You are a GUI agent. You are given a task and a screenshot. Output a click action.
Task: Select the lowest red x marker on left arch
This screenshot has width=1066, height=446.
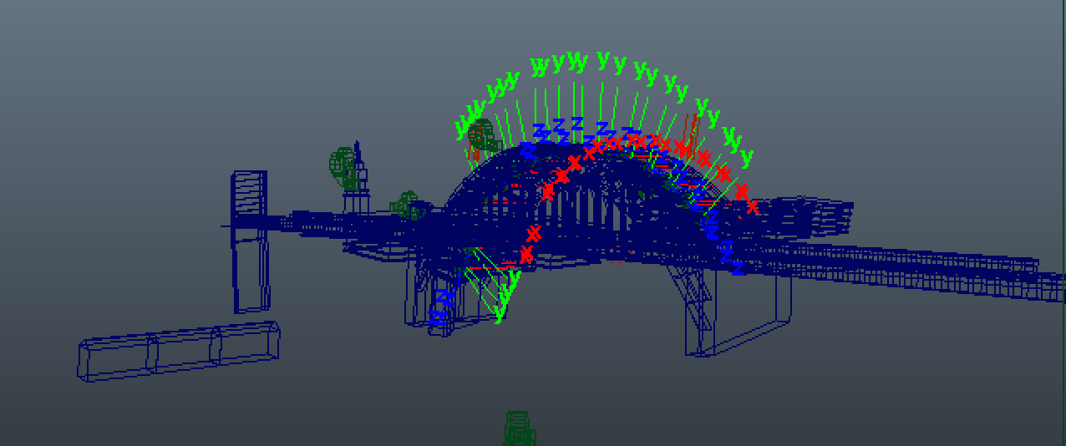tap(526, 254)
